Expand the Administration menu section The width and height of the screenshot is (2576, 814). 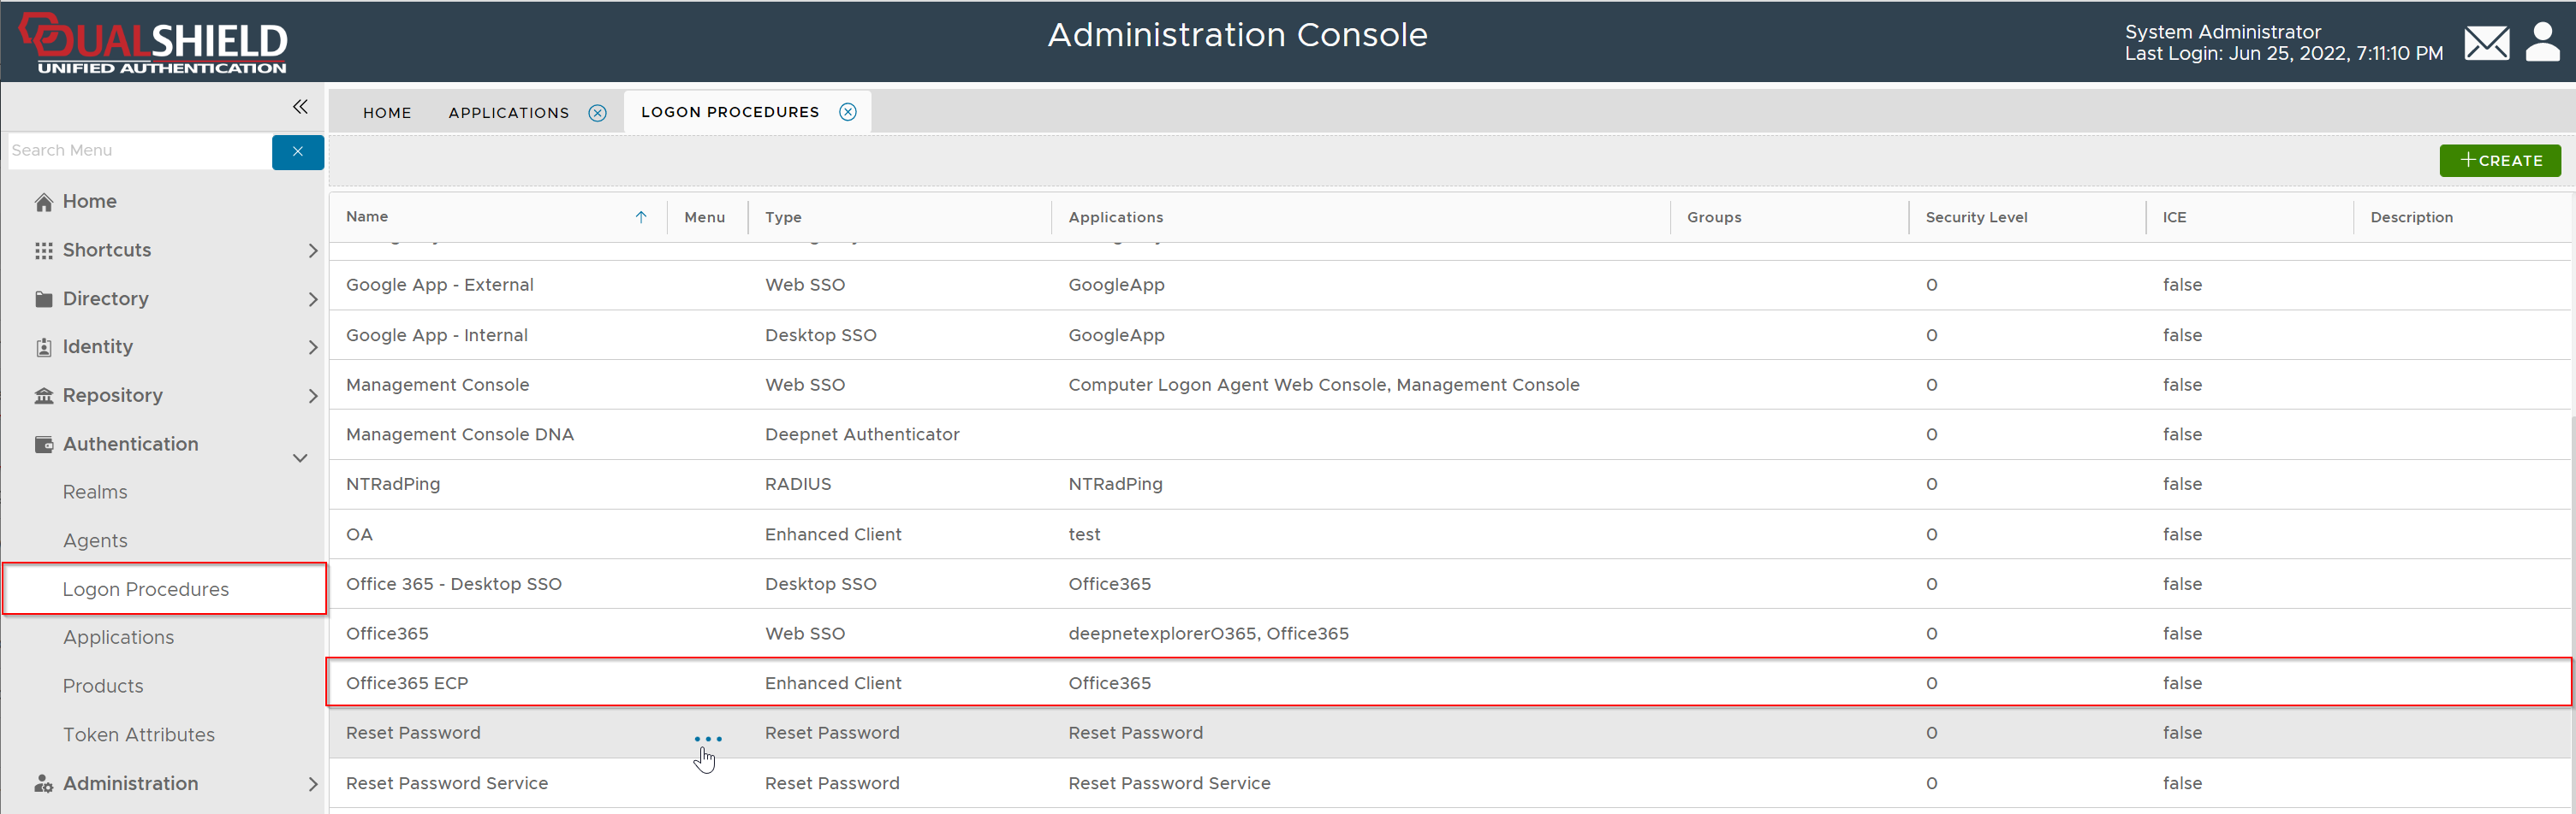(312, 784)
